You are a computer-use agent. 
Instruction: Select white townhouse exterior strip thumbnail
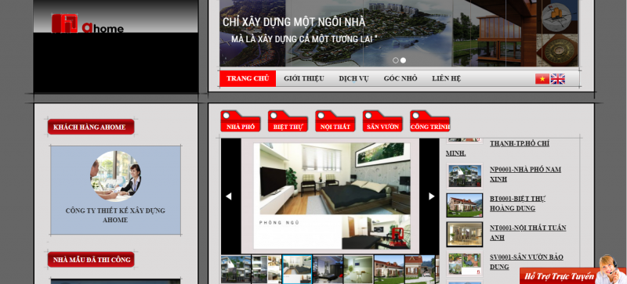point(236,269)
